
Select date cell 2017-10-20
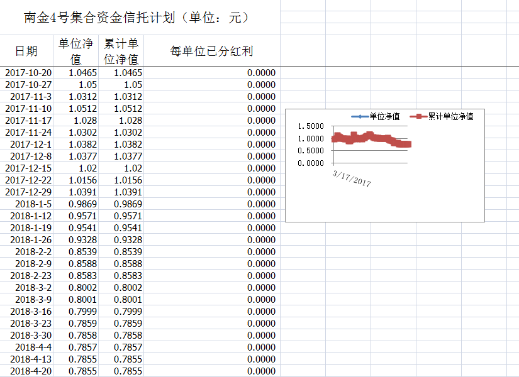pos(28,73)
